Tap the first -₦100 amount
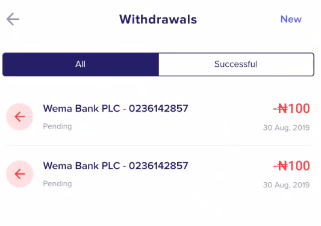 [291, 109]
